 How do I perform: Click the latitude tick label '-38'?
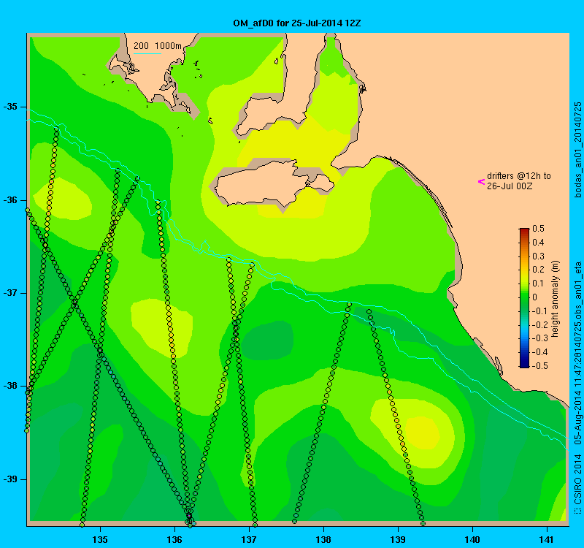tap(10, 387)
